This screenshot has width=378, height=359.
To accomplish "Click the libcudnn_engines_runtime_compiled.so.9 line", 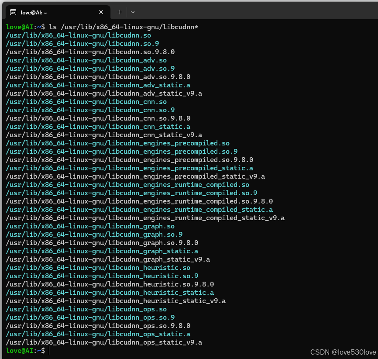I will (131, 193).
